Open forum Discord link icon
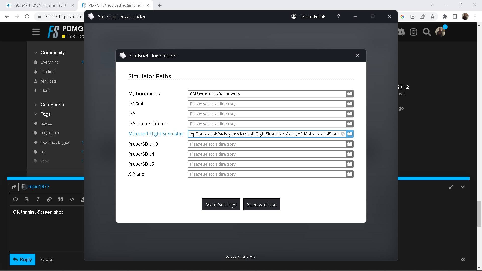 (x=401, y=32)
